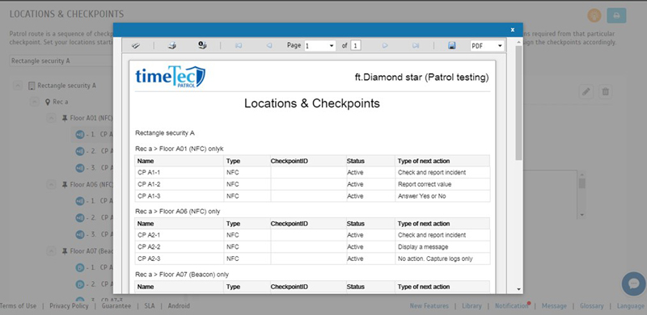Open Terms of Use link
Viewport: 647px width, 315px height.
[x=18, y=306]
